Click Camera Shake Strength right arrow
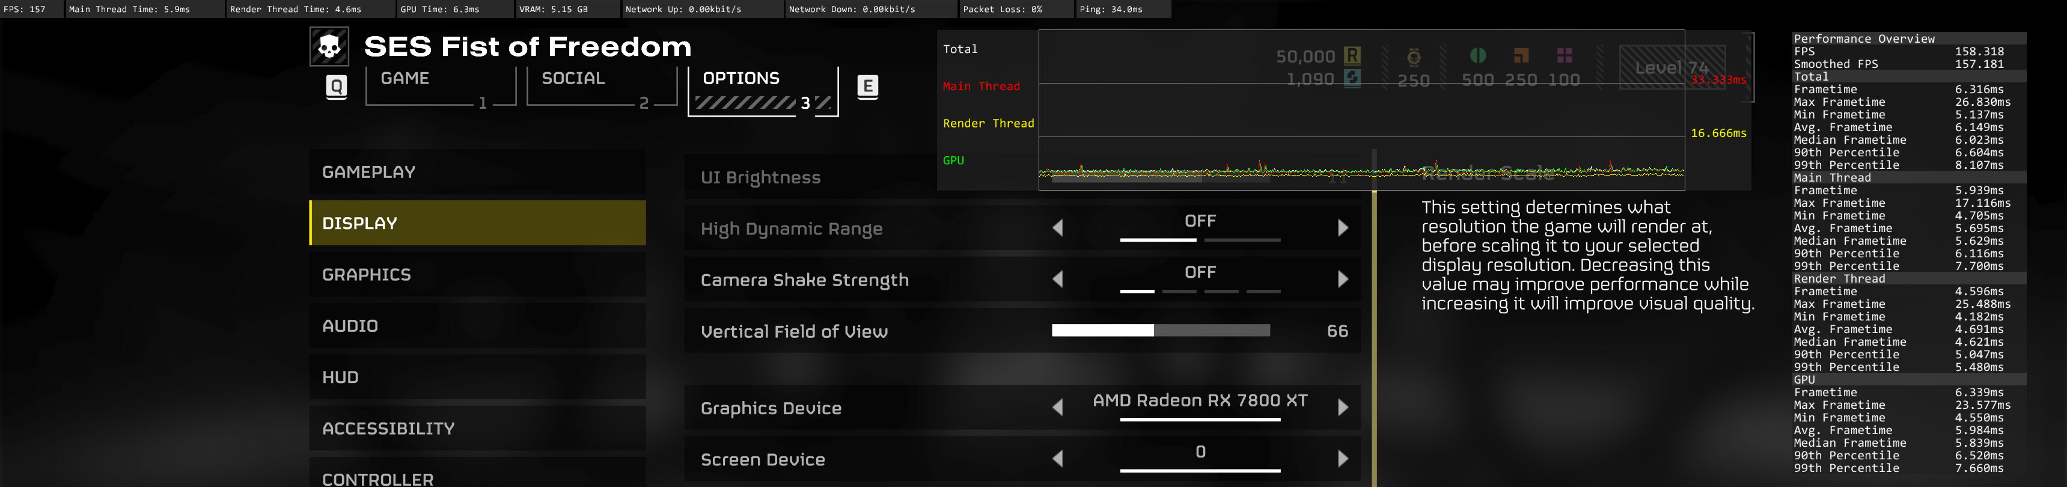The height and width of the screenshot is (487, 2067). 1343,279
